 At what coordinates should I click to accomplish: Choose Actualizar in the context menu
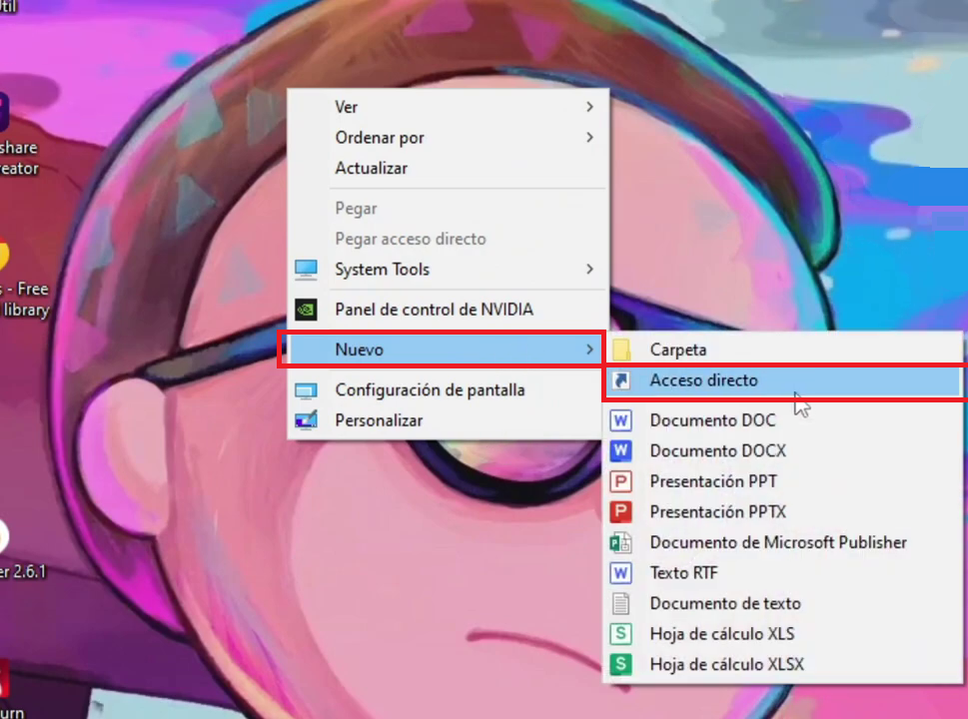449,168
